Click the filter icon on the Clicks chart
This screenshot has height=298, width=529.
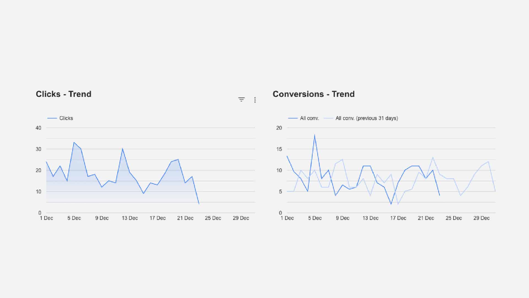click(241, 100)
